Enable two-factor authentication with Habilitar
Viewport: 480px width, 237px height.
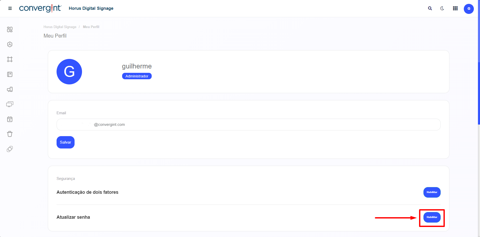pos(432,192)
